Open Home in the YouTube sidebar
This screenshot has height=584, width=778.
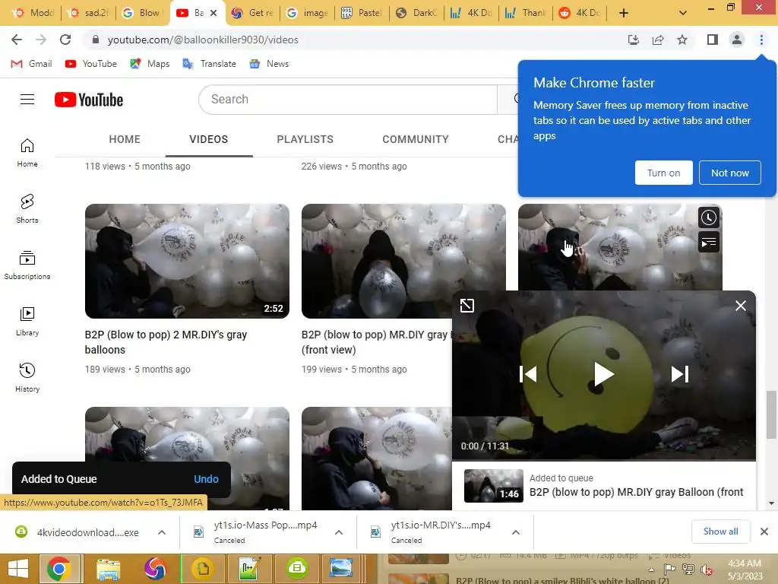coord(27,153)
